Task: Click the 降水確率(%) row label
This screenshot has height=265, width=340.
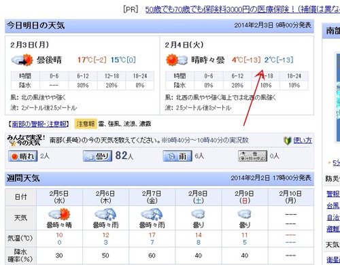Action: point(20,255)
